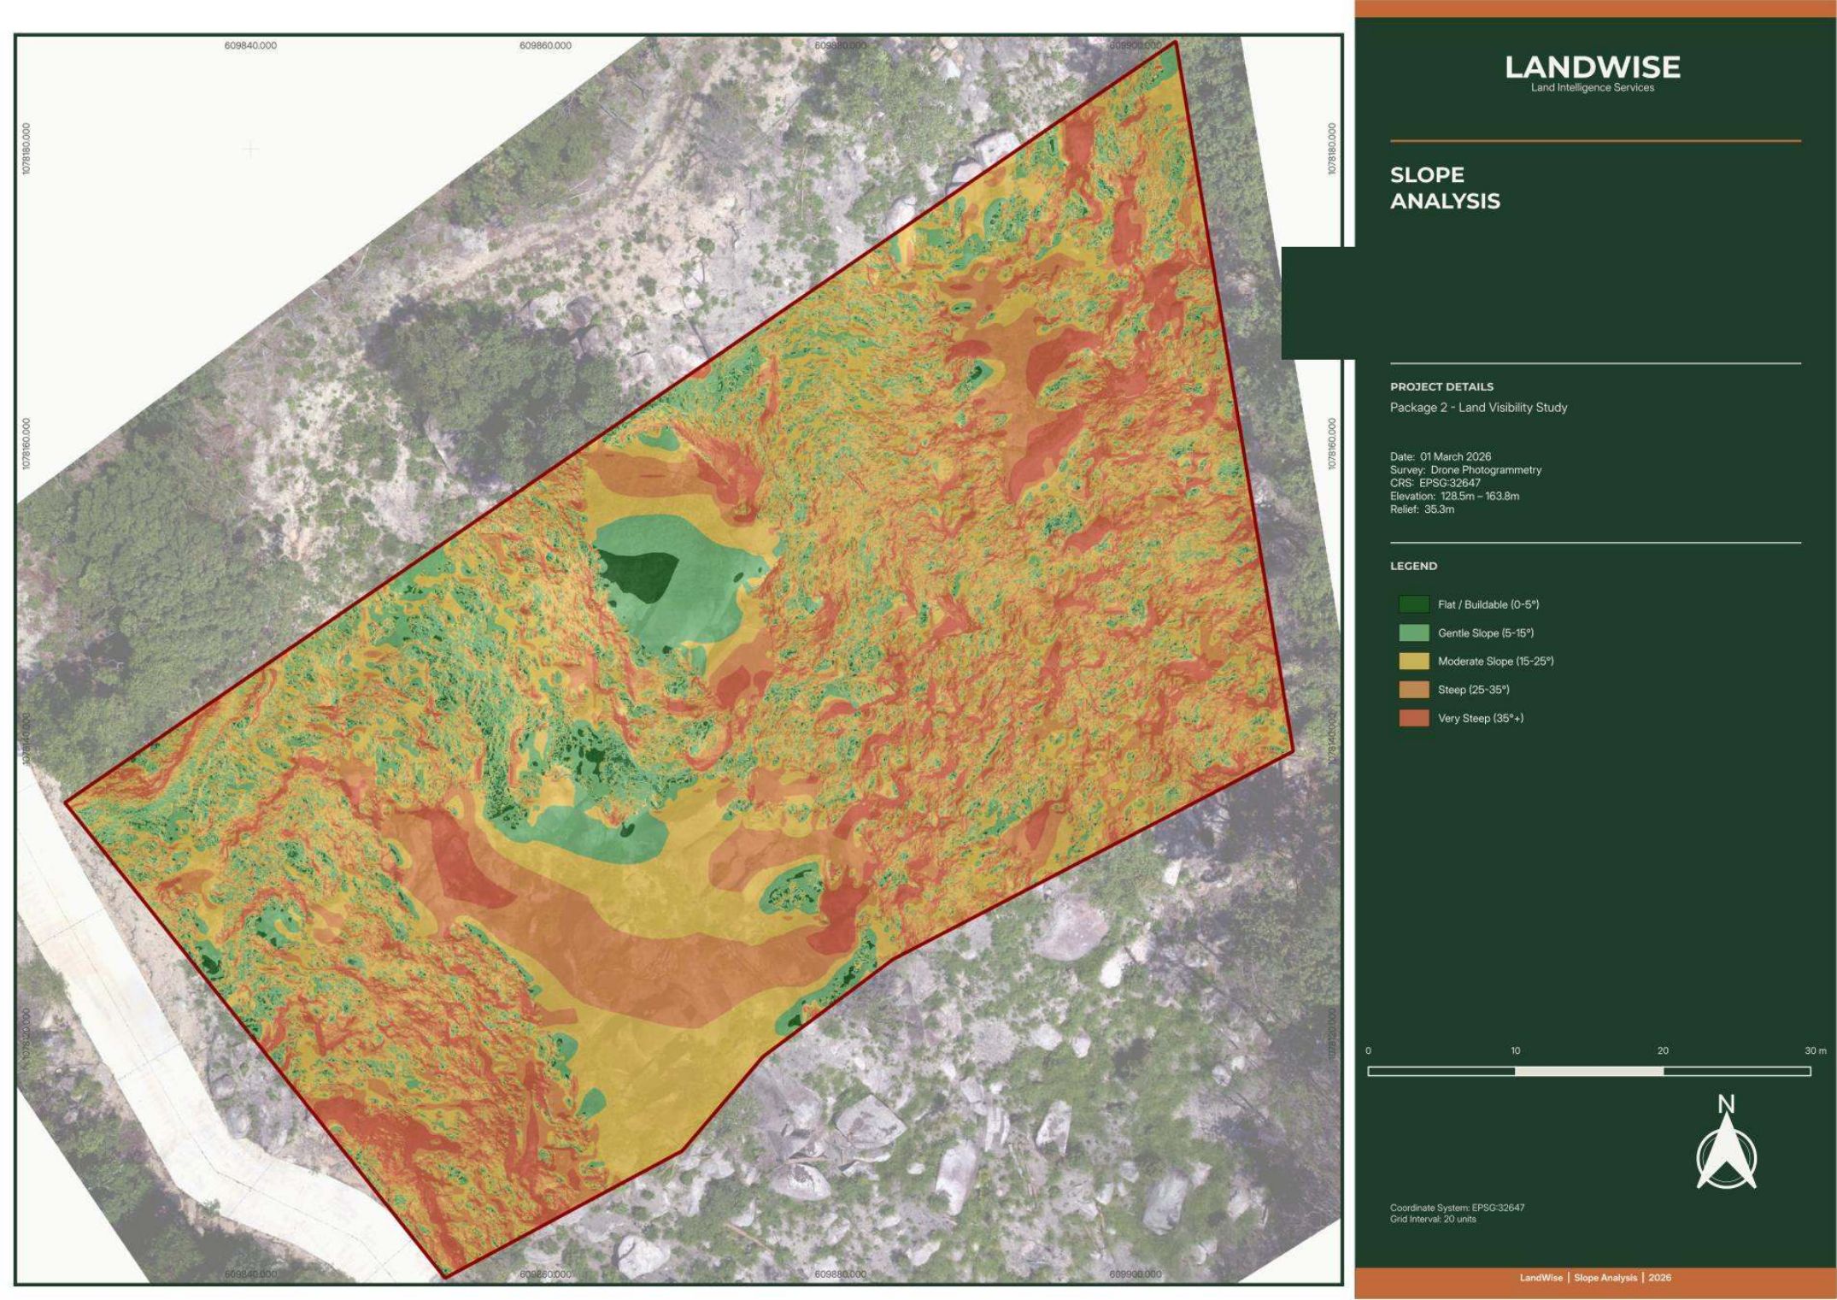1837x1300 pixels.
Task: Click the left-edge grid label 1078180.000
Action: [x=26, y=149]
